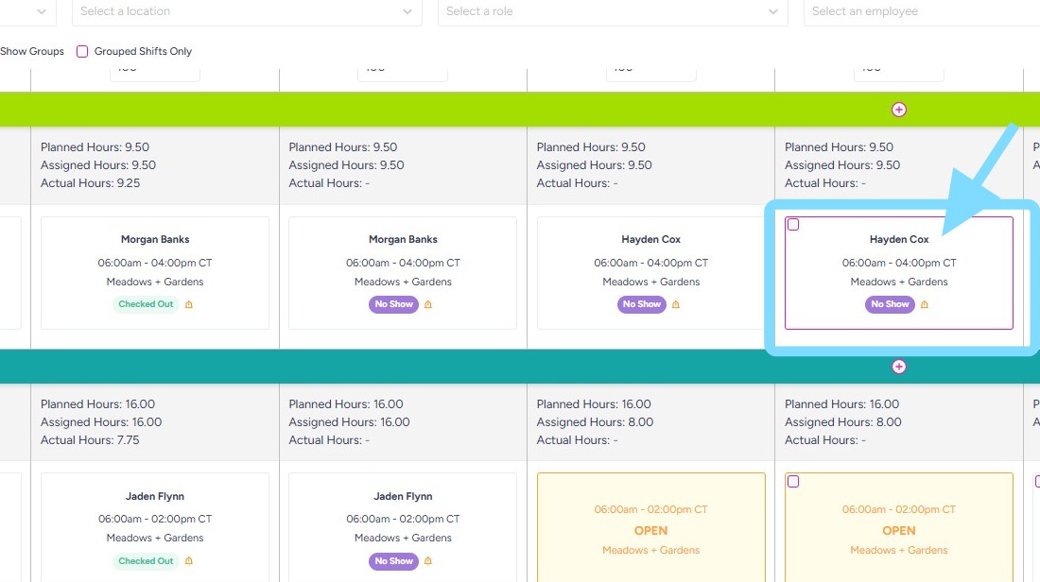Open the OPEN shift card without a checkbox
This screenshot has height=582, width=1040.
(x=650, y=530)
